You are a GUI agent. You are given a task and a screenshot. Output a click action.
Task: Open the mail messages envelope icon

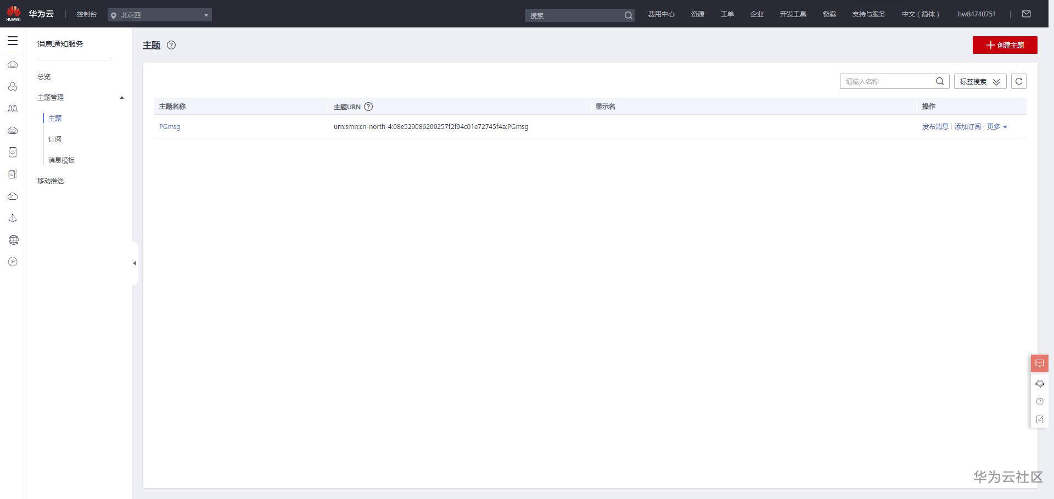(x=1027, y=14)
